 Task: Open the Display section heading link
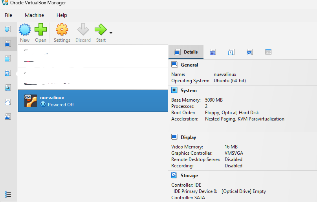[x=188, y=137]
